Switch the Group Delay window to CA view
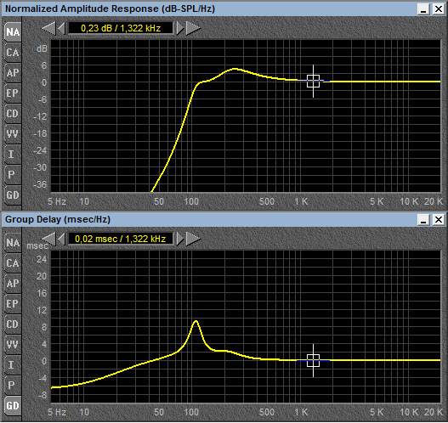448x423 pixels. [13, 263]
